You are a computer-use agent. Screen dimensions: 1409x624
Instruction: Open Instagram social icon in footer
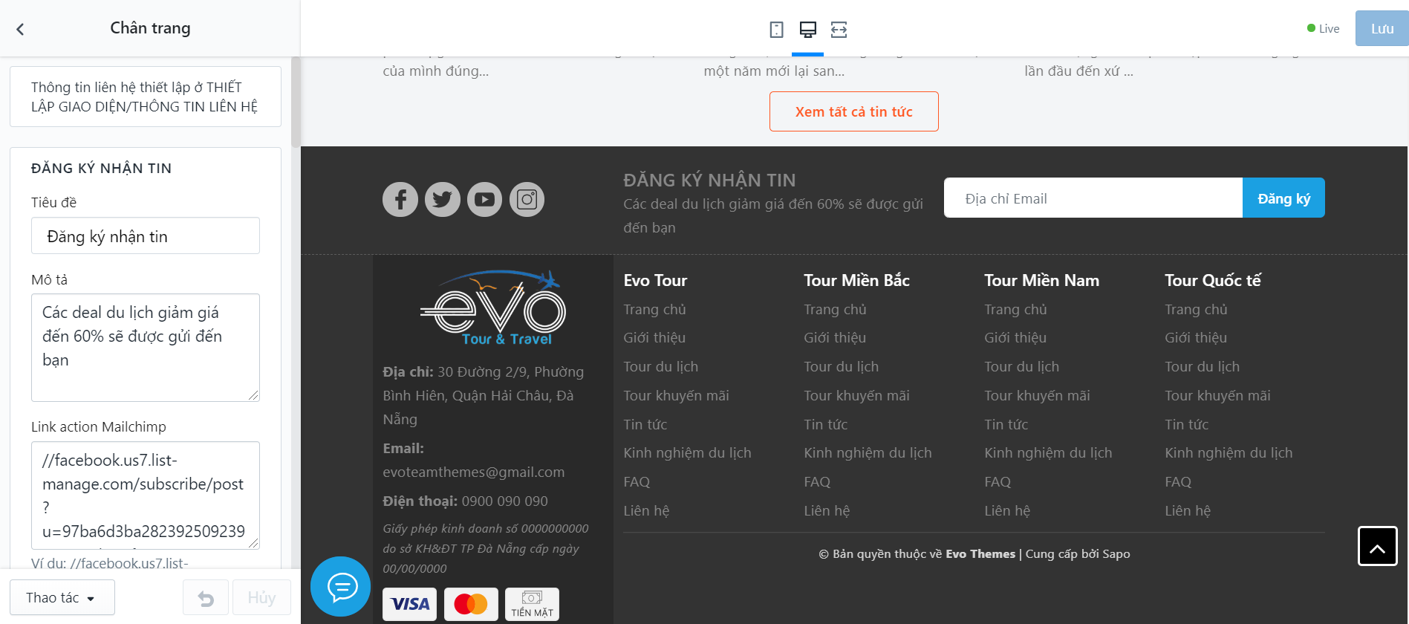point(527,199)
